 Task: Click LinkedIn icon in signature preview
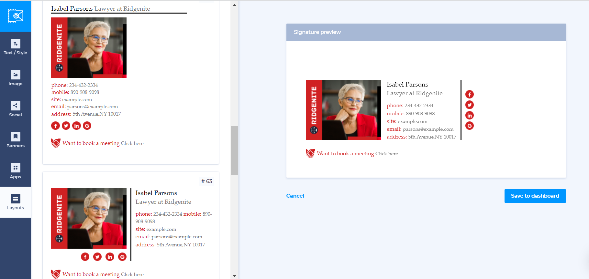[470, 115]
